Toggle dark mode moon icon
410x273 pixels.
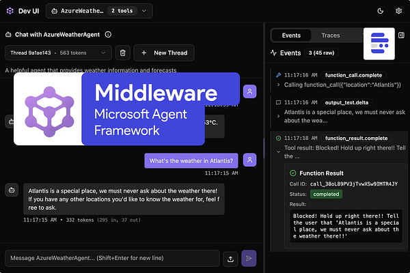point(380,11)
